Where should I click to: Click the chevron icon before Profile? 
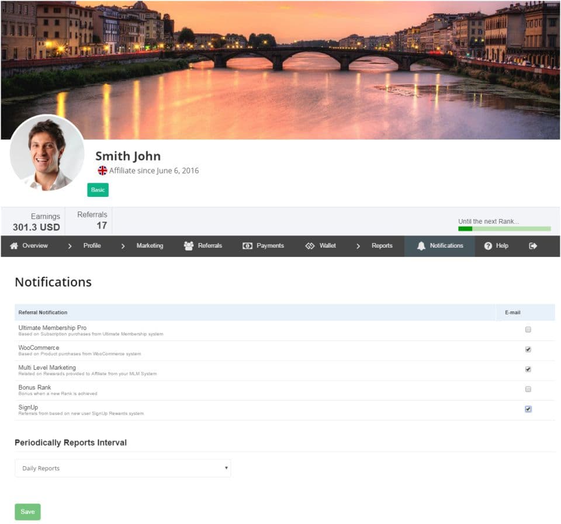coord(70,246)
